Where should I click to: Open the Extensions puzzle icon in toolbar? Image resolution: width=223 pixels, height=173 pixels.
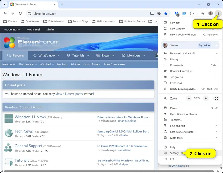pyautogui.click(x=192, y=13)
